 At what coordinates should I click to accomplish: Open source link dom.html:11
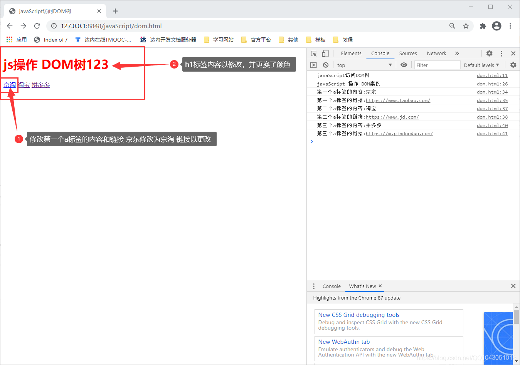492,75
